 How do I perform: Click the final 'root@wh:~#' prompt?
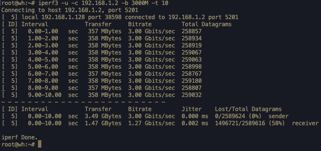point(18,144)
